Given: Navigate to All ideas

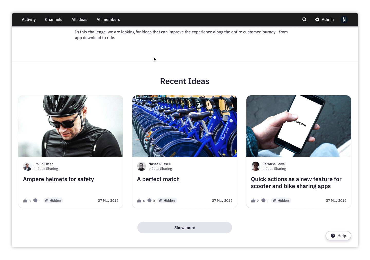Looking at the screenshot, I should click(79, 20).
